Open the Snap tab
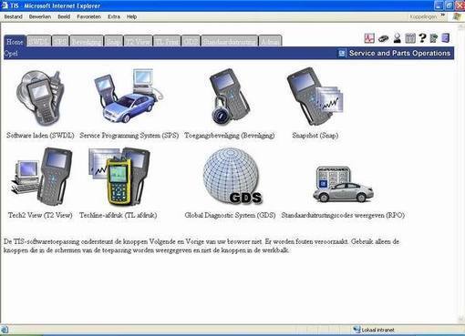Image resolution: width=465 pixels, height=336 pixels. [113, 41]
